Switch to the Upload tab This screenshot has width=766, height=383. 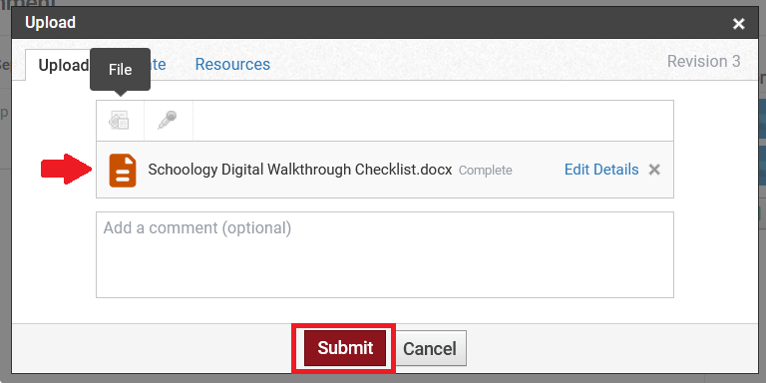click(x=64, y=65)
